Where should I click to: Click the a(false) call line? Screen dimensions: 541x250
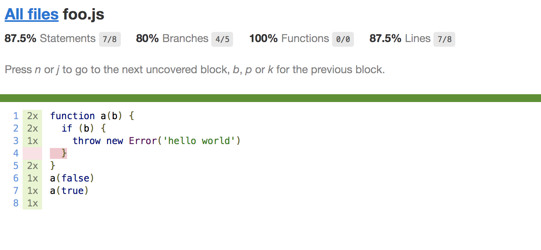click(72, 178)
